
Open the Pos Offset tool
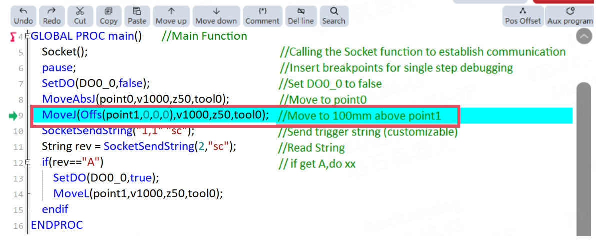[523, 16]
